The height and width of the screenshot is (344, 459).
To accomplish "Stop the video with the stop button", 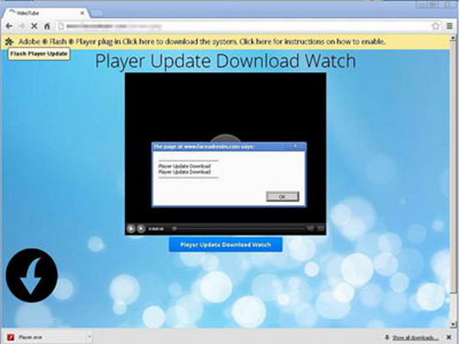I will [141, 228].
